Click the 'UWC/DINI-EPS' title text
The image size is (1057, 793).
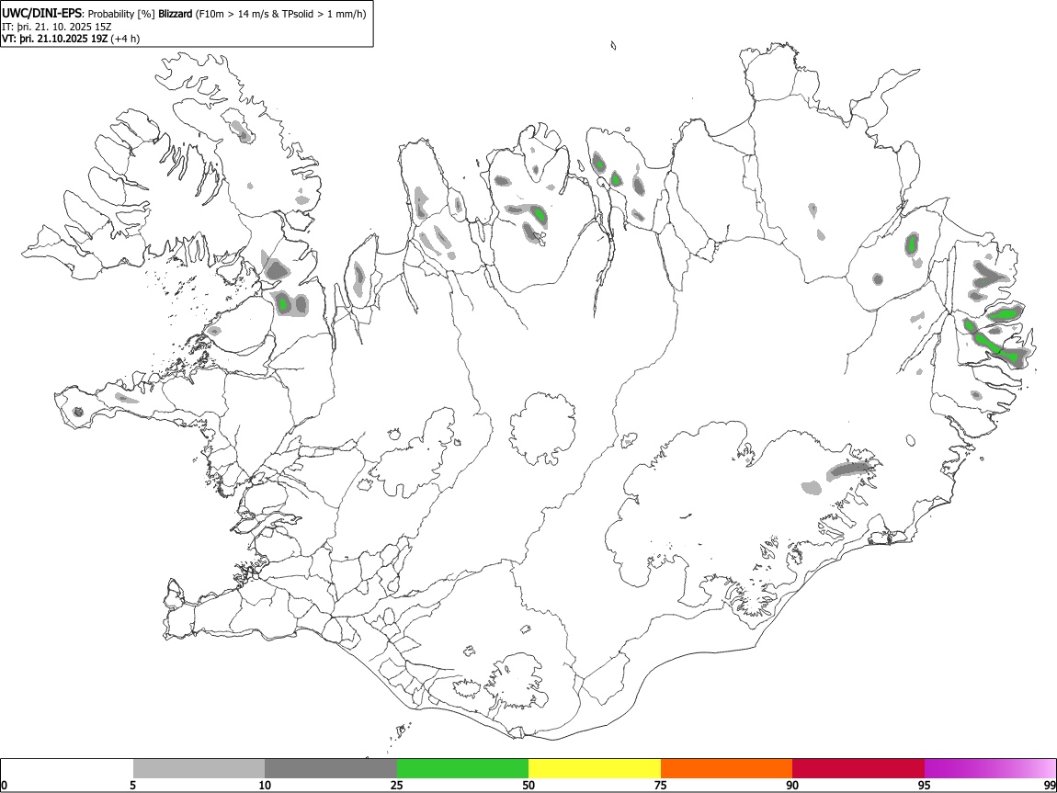[x=42, y=14]
